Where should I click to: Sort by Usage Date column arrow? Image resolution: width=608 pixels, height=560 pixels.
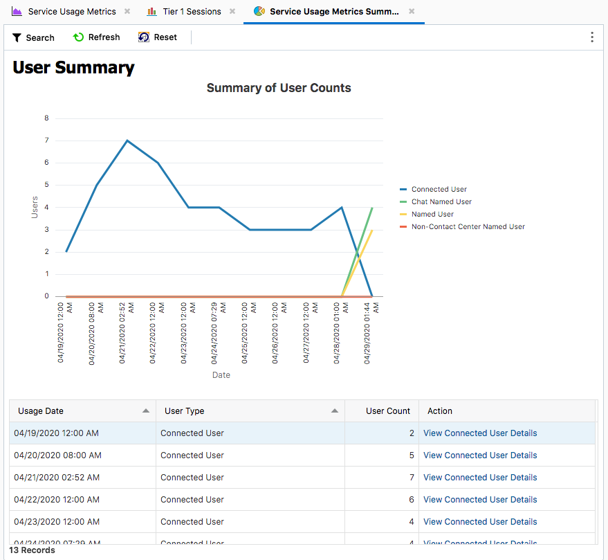145,411
